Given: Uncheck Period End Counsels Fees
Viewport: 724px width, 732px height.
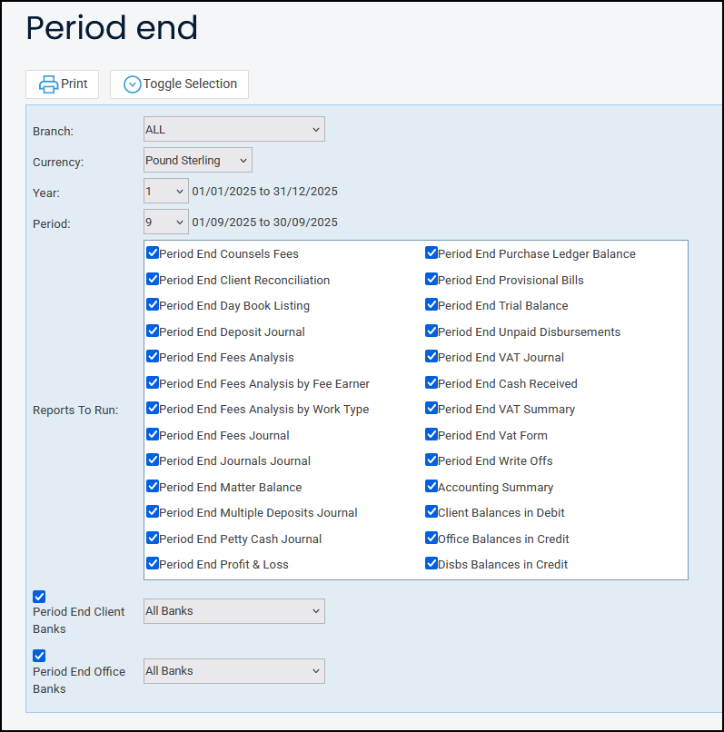Looking at the screenshot, I should click(x=153, y=253).
